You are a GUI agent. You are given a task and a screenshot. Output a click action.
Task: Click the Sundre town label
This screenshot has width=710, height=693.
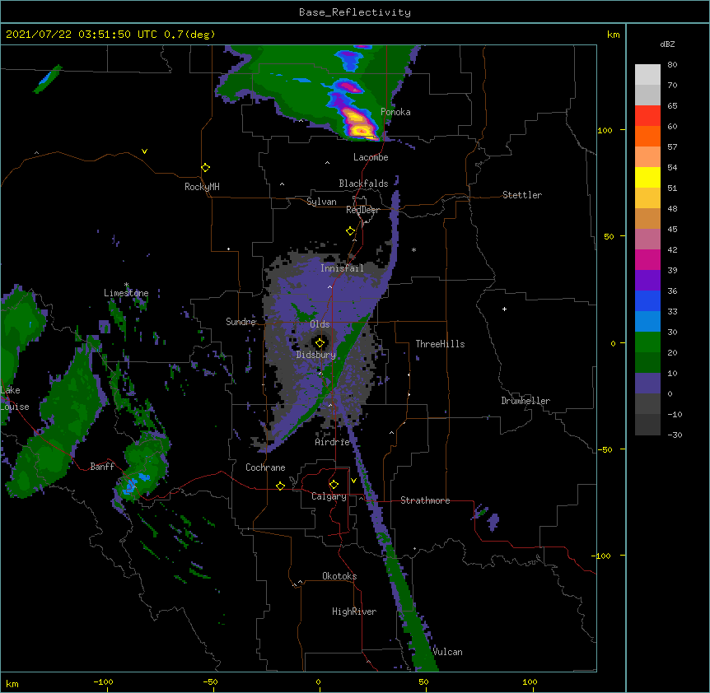(241, 322)
